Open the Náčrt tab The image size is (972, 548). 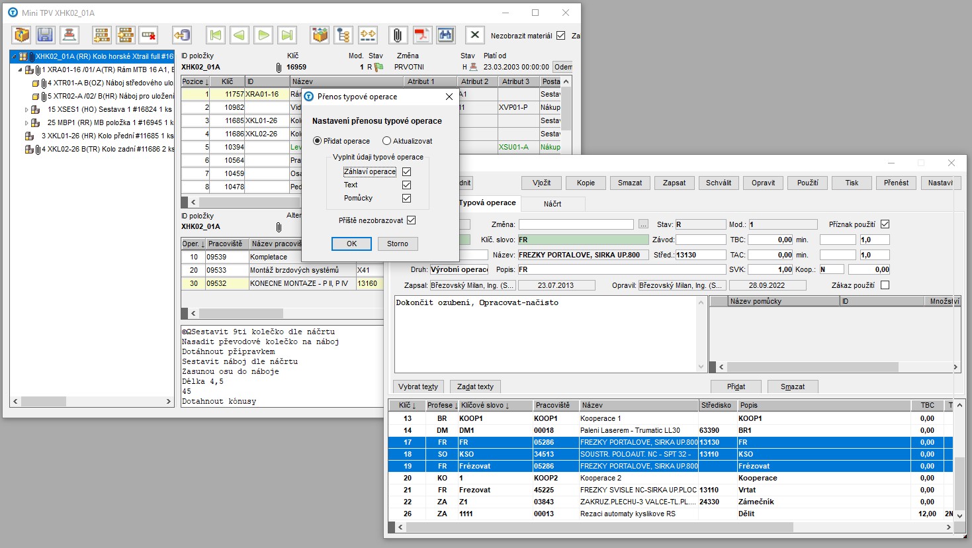point(552,204)
